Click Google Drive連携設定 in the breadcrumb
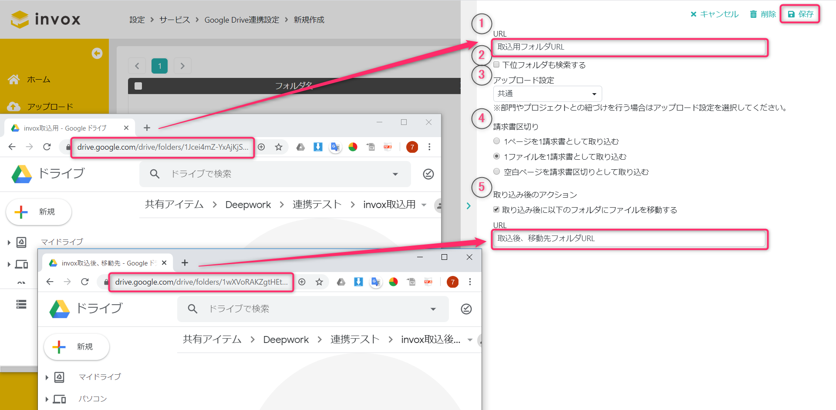This screenshot has height=410, width=836. pos(242,20)
